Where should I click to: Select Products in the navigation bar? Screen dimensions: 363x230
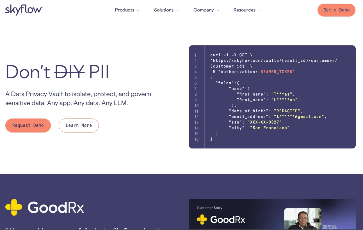124,10
